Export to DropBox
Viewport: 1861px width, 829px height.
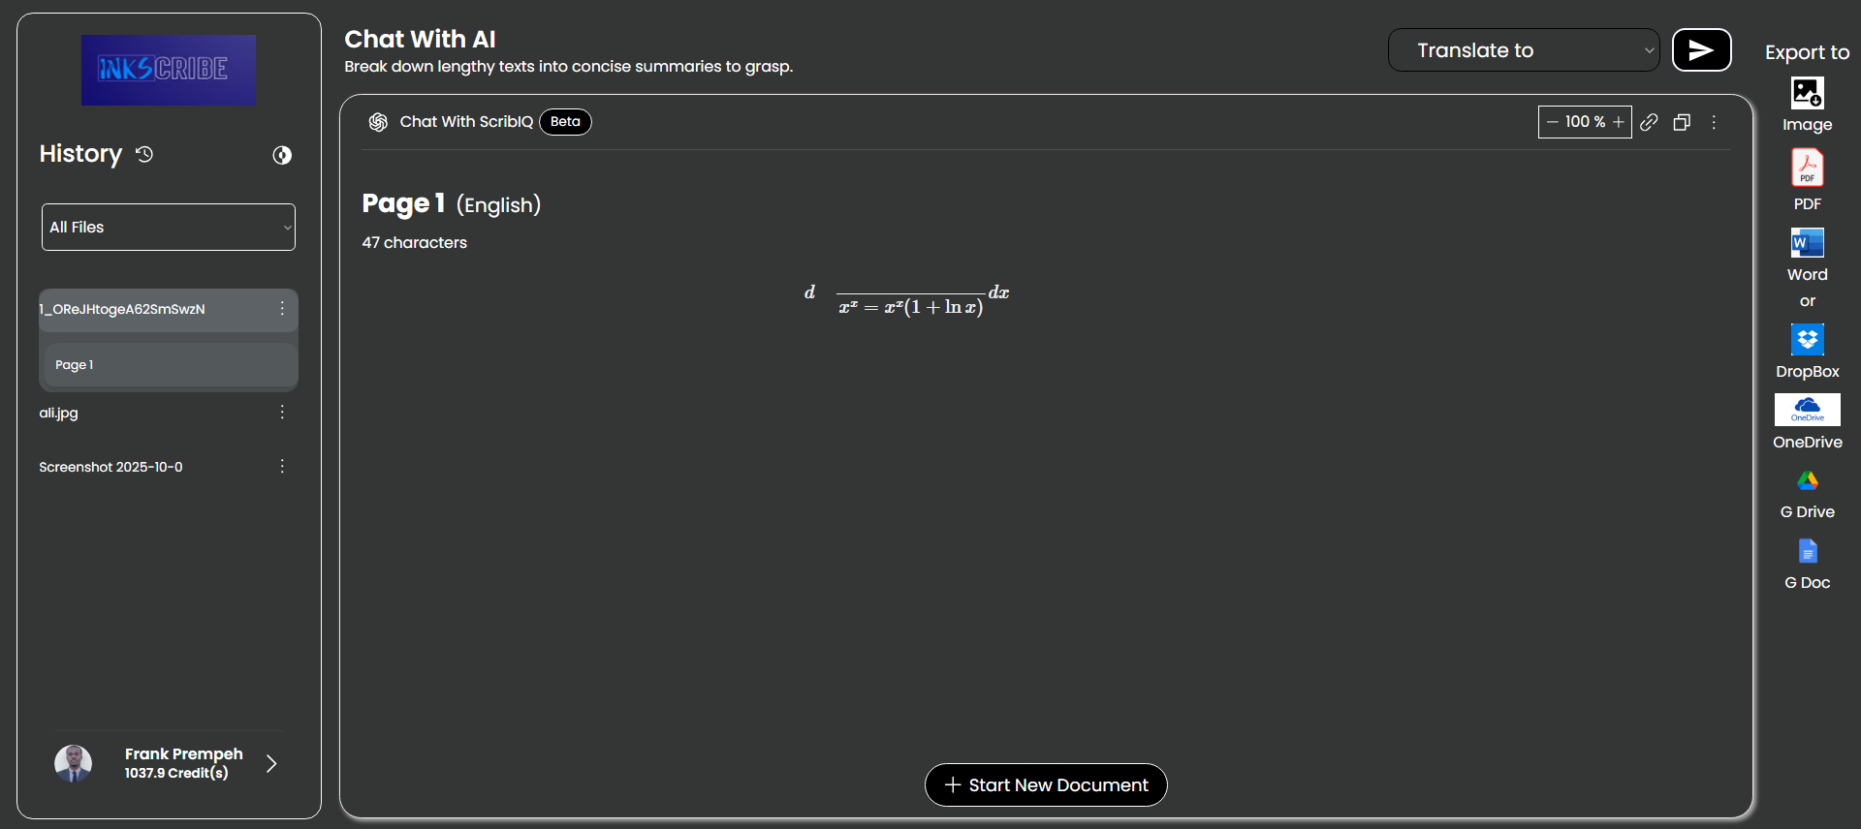pos(1807,340)
